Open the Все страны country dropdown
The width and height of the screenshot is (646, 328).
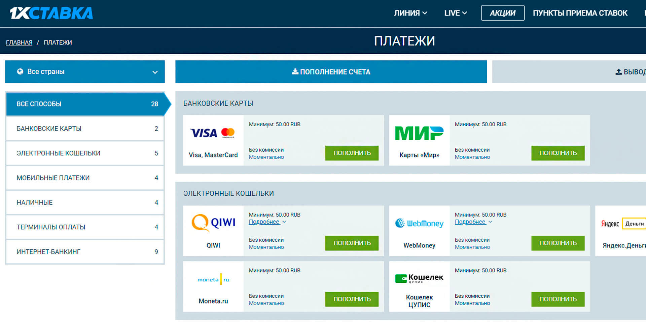coord(85,72)
